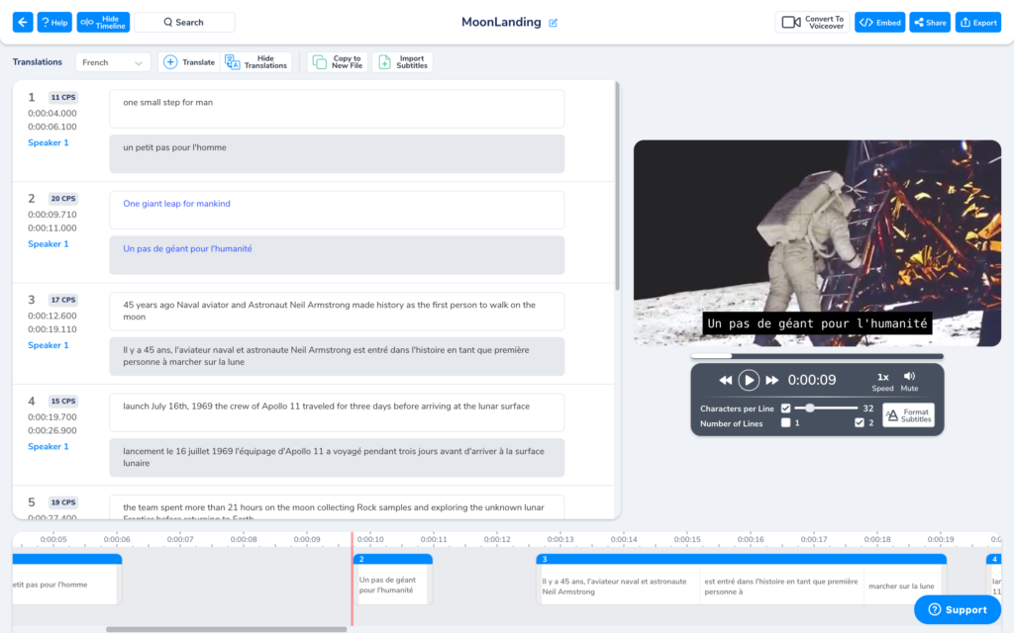Open Speaker 1 selector for subtitle 3
The width and height of the screenshot is (1014, 633).
point(49,345)
